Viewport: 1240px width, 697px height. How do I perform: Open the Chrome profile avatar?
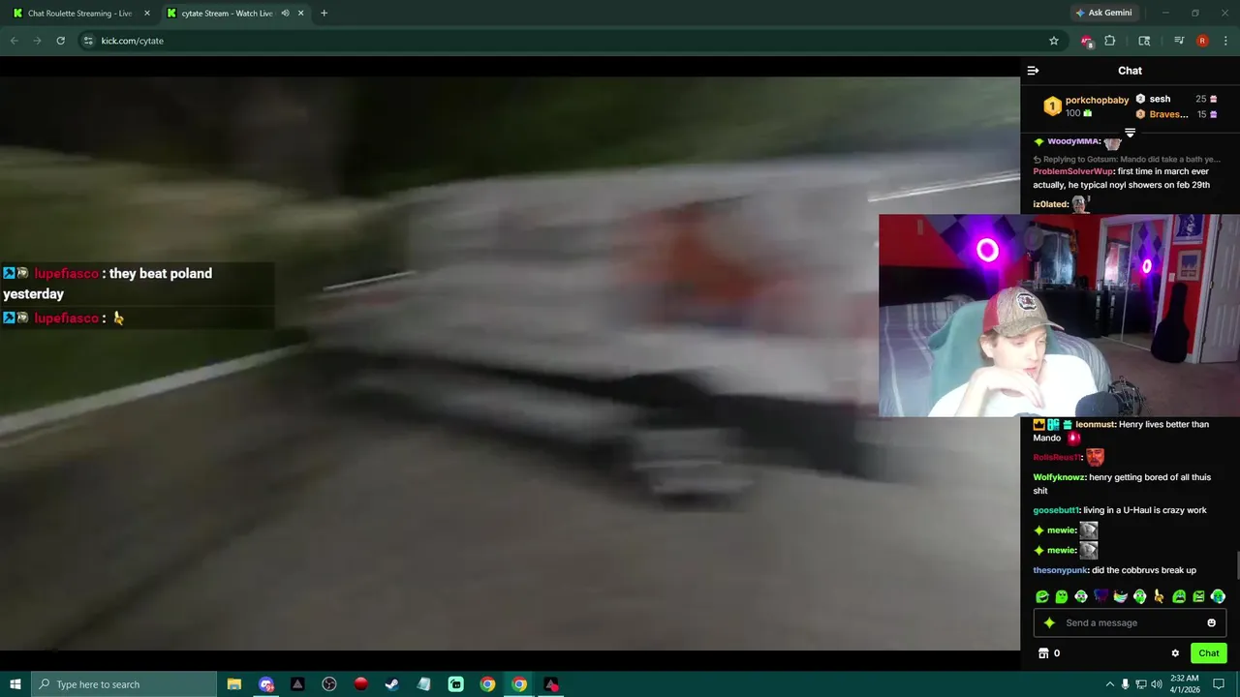[x=1202, y=41]
